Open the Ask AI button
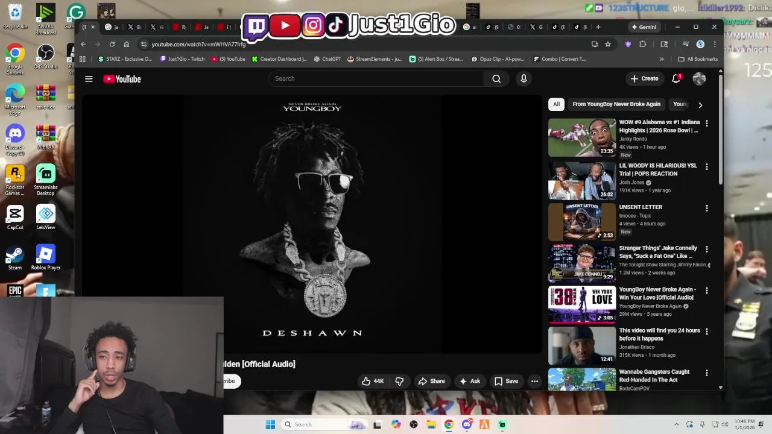Screen dimensions: 772x434 coord(470,381)
